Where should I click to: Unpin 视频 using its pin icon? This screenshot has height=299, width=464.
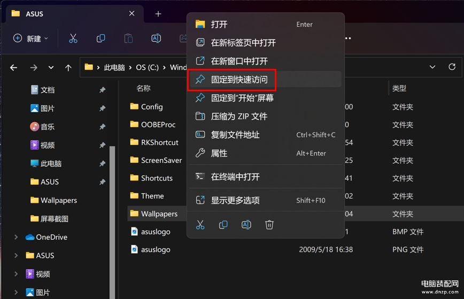point(103,145)
